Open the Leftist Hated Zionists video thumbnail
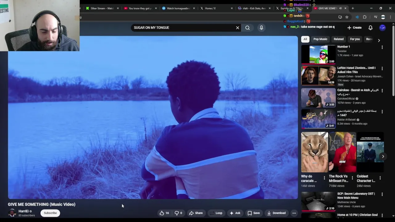Viewport: 395px width, 222px height. coord(318,76)
